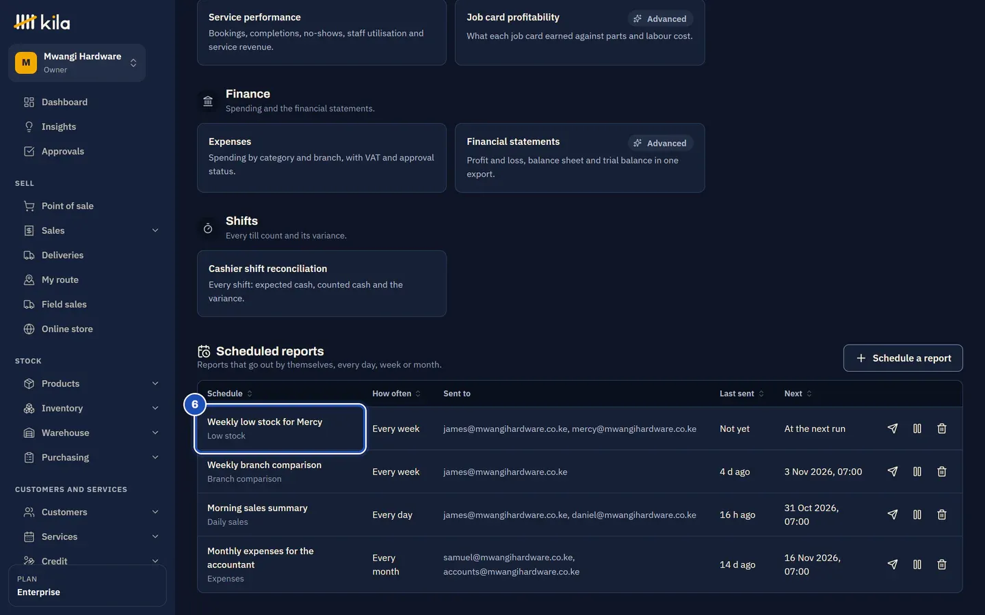Sort table by How often column
This screenshot has height=615, width=985.
397,394
